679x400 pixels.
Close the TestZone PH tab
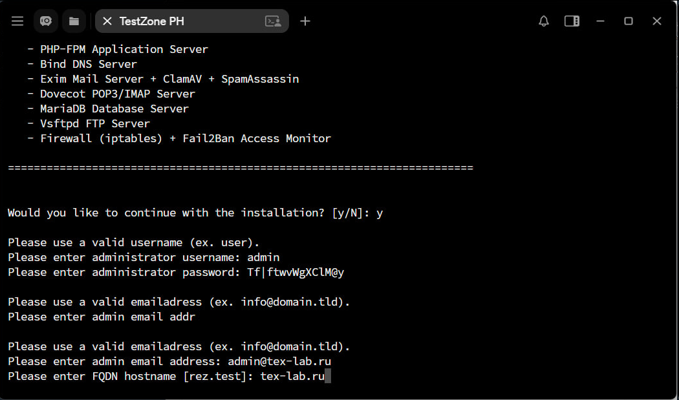pos(107,21)
